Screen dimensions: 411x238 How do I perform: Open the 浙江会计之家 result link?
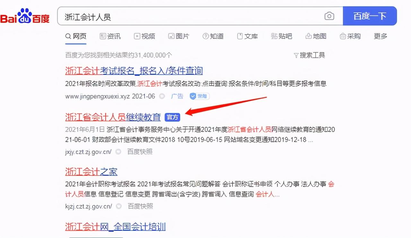(x=92, y=172)
